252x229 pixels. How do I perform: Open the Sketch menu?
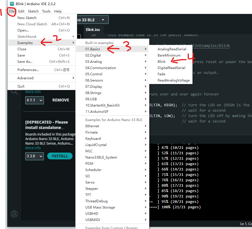tap(33, 11)
